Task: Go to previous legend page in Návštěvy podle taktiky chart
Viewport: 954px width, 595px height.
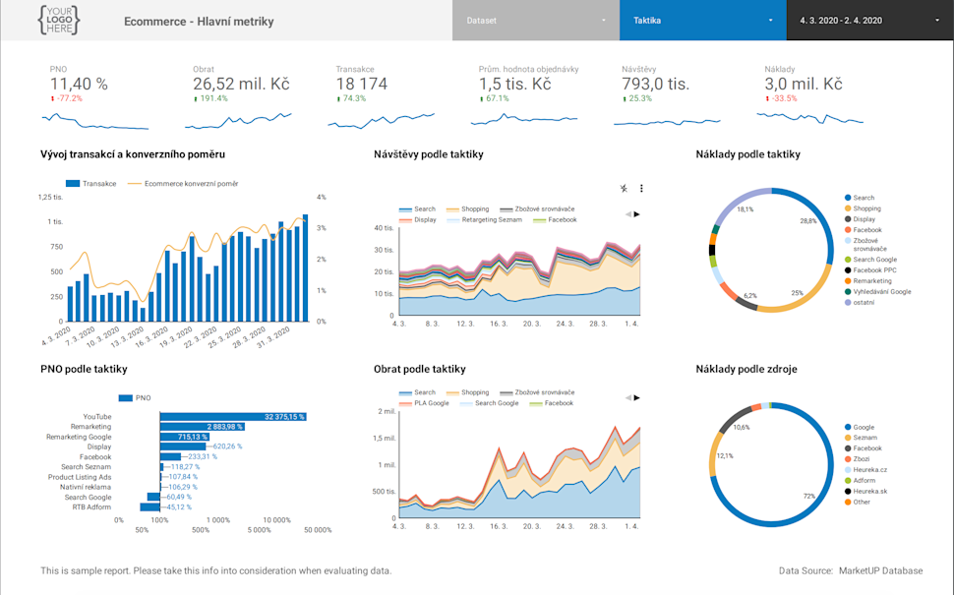Action: (x=627, y=214)
